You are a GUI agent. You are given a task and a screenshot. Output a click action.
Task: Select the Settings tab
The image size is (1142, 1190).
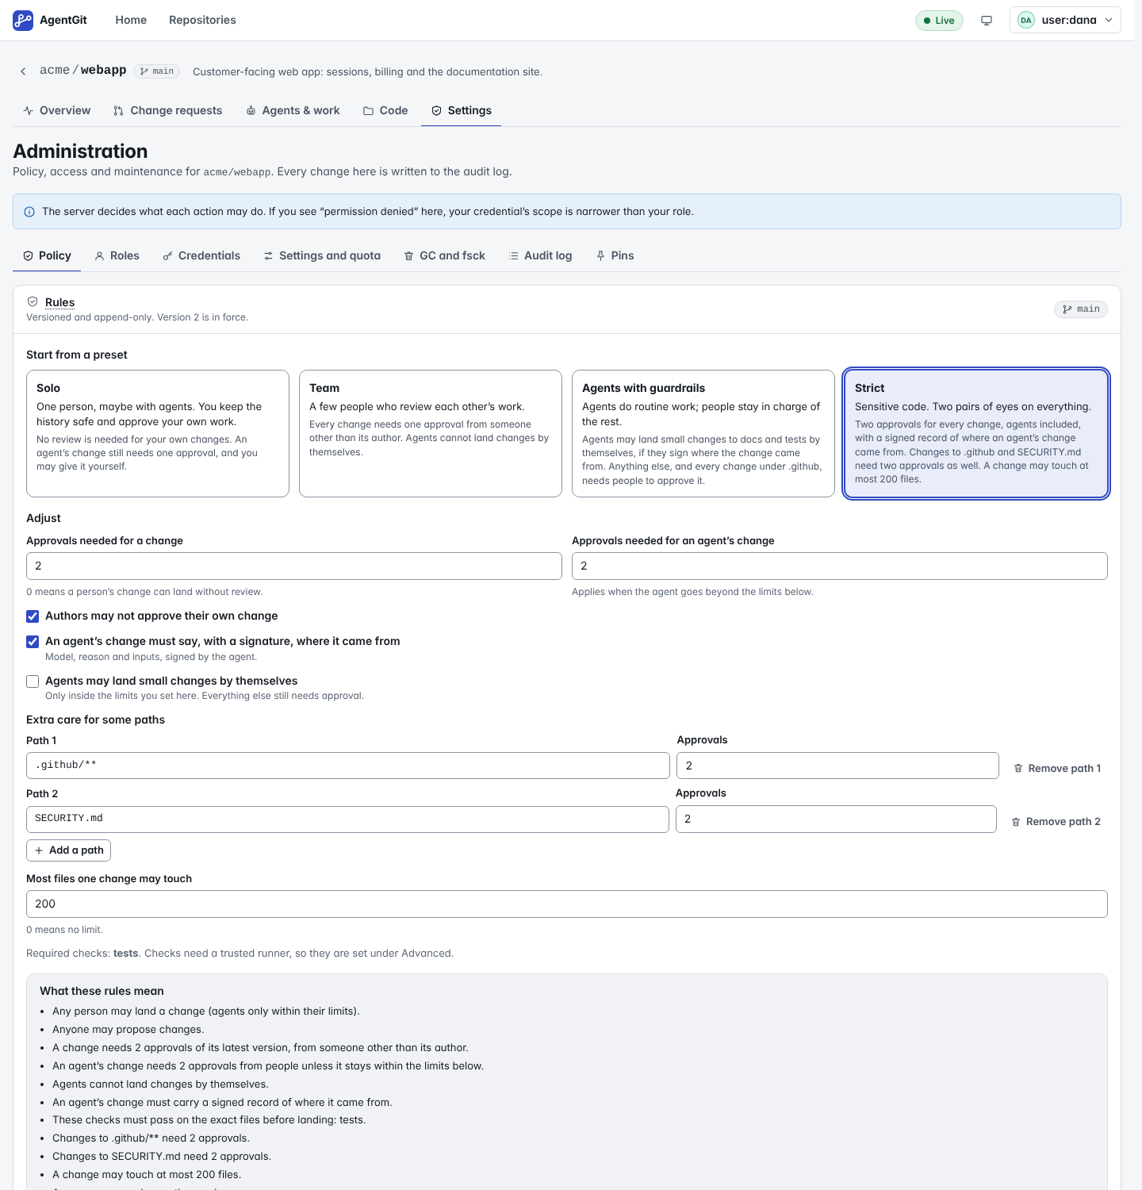[461, 110]
